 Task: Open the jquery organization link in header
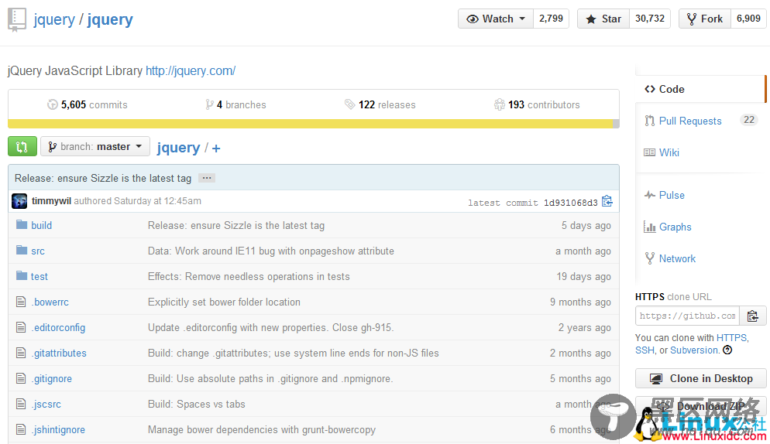tap(54, 19)
